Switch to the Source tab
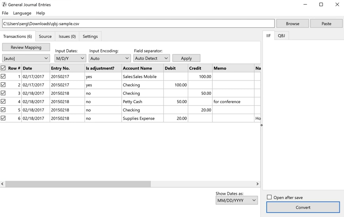The height and width of the screenshot is (217, 344). click(x=45, y=36)
